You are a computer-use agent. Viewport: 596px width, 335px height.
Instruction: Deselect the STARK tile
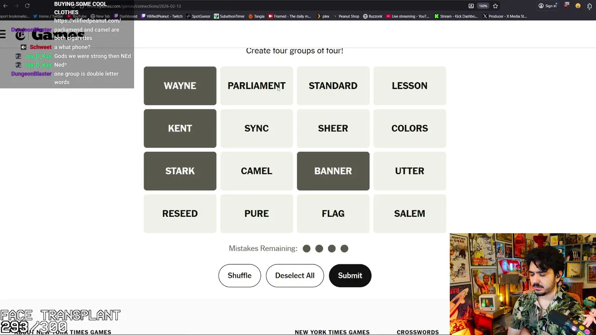point(180,171)
